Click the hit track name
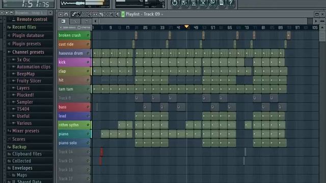This screenshot has height=183, width=326. [x=61, y=80]
